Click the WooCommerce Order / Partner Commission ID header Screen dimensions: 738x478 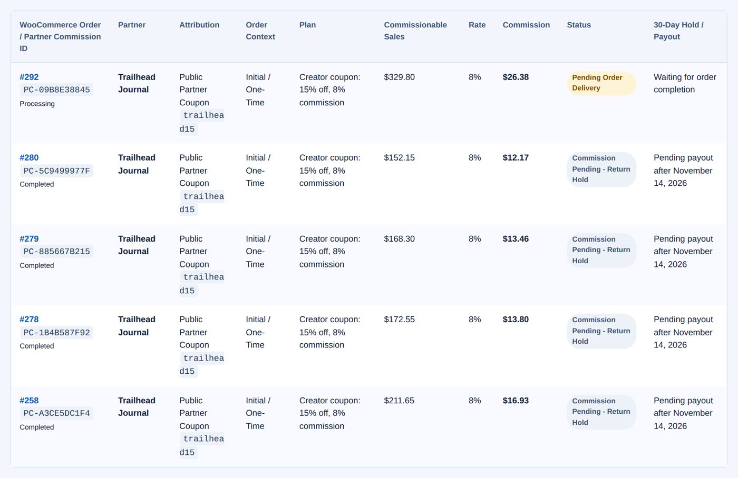[60, 36]
